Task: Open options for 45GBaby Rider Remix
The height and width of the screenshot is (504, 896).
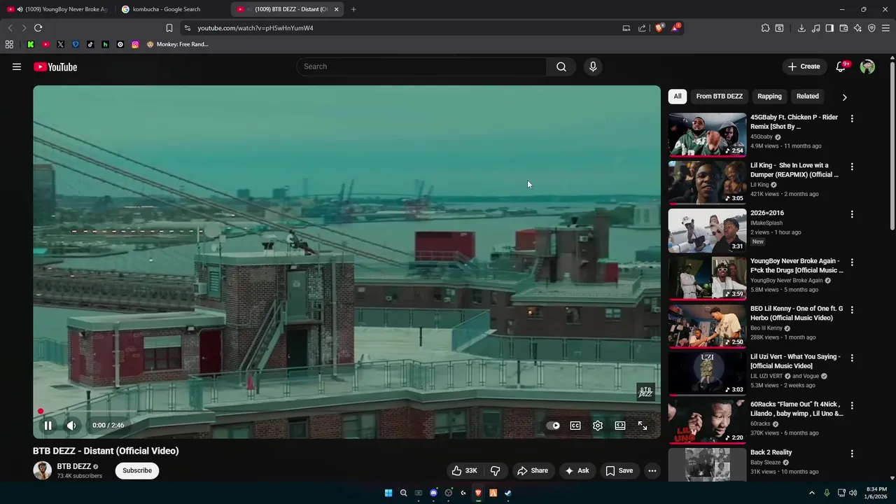Action: 852,119
